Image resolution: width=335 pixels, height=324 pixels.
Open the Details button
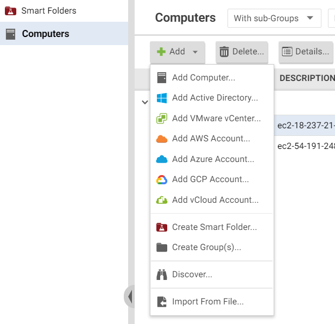pos(305,52)
